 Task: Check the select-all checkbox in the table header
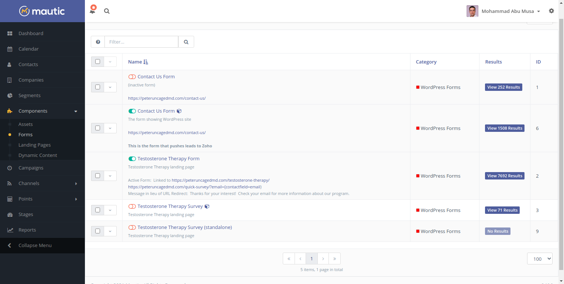(97, 62)
